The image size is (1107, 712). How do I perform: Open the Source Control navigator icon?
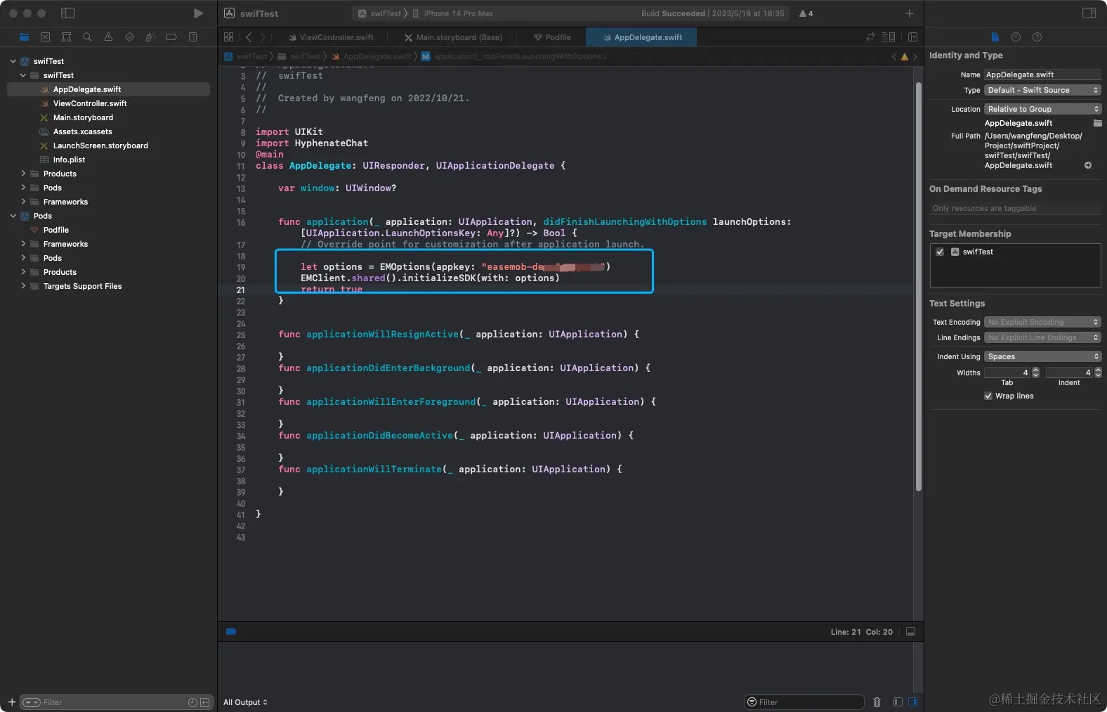tap(45, 37)
